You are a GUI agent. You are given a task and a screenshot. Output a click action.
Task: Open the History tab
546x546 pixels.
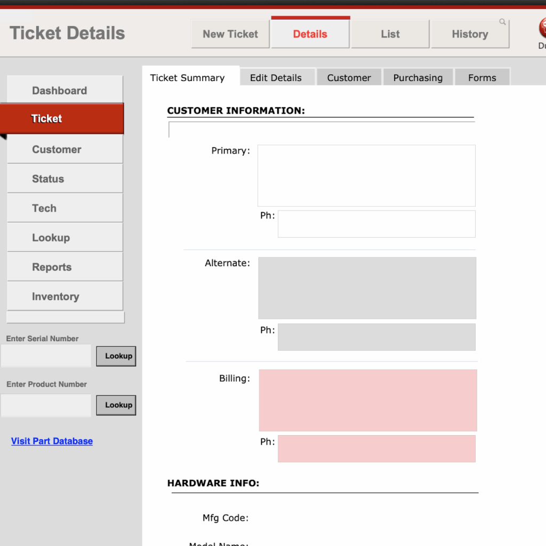470,34
